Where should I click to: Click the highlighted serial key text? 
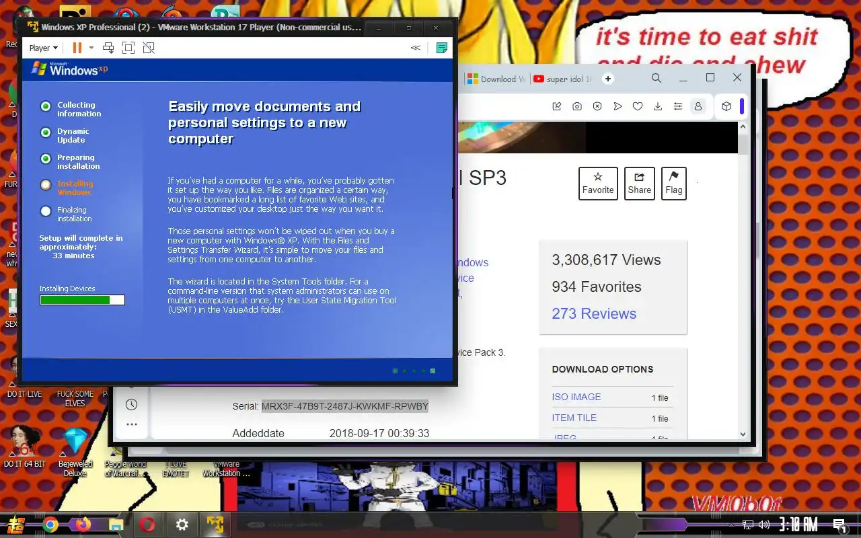coord(345,406)
